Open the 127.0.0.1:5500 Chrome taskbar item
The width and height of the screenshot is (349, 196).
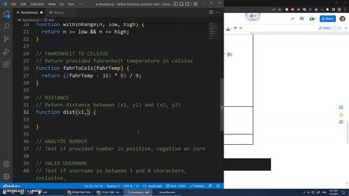(109, 192)
